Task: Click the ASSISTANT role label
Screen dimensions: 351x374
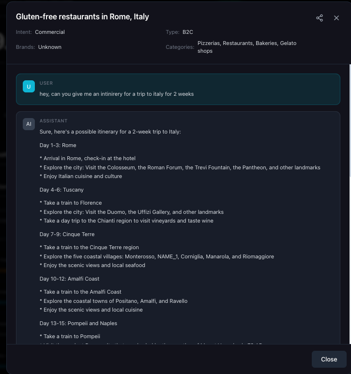Action: coord(53,121)
